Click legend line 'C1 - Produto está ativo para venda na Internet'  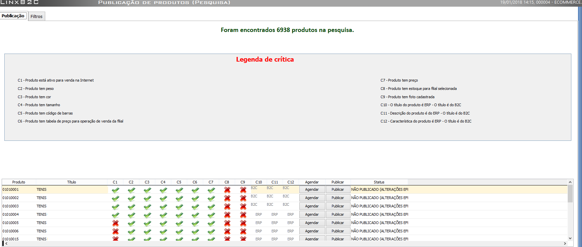56,80
